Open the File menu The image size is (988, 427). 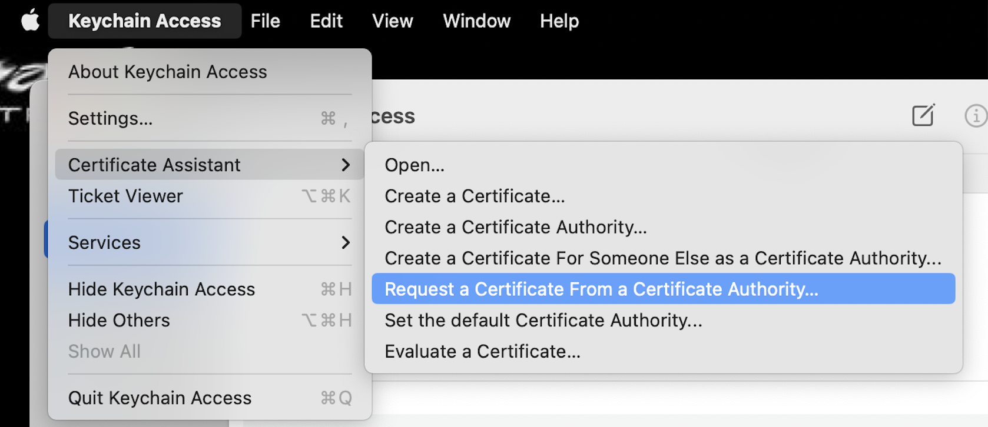(x=265, y=21)
